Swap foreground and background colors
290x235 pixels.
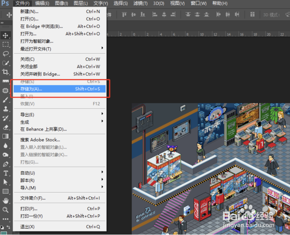(8, 227)
